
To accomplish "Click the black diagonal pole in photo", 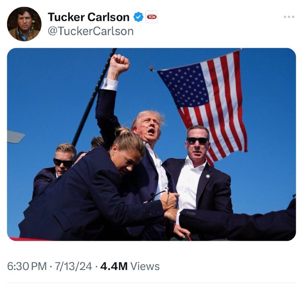I will pos(94,97).
